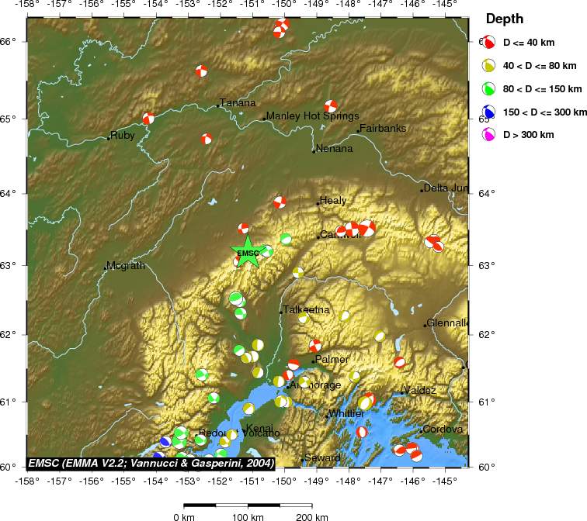
Task: Click the Fairbanks city label
Action: pyautogui.click(x=383, y=129)
